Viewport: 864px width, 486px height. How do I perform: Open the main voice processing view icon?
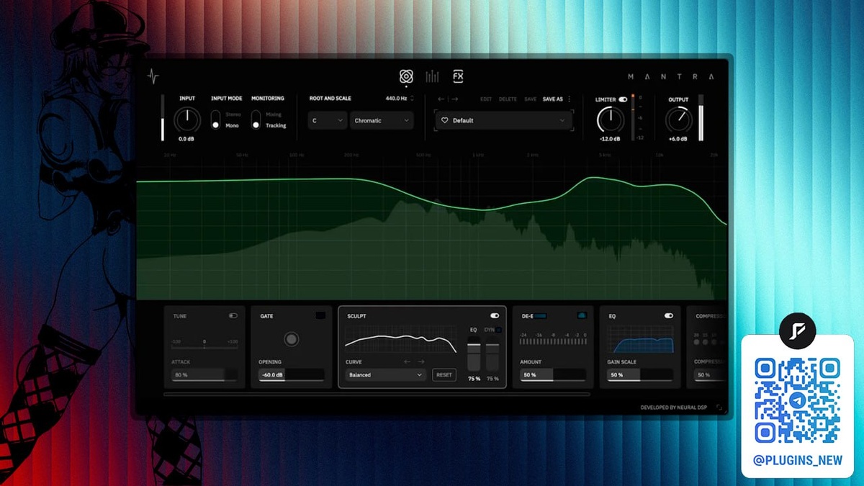click(x=406, y=76)
